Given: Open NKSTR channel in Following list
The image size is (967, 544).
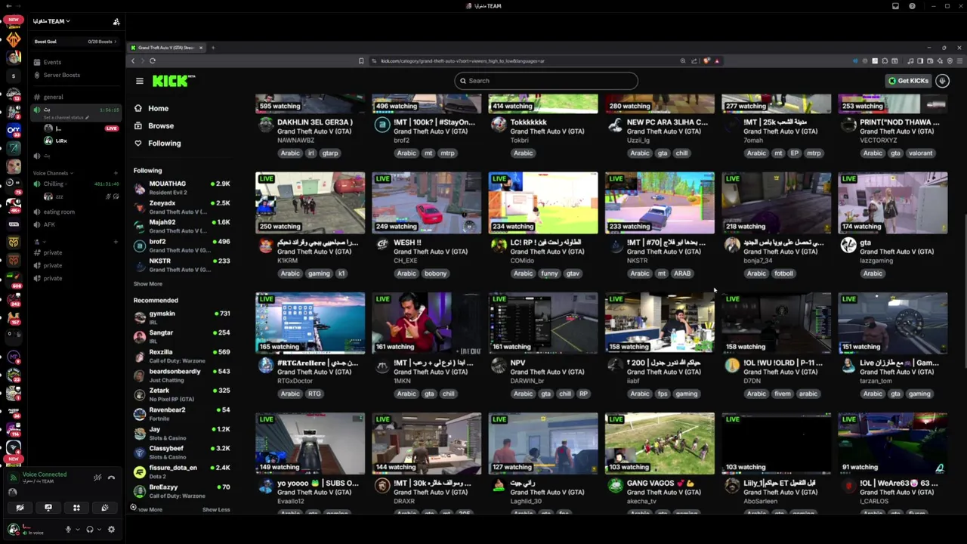Looking at the screenshot, I should click(181, 264).
